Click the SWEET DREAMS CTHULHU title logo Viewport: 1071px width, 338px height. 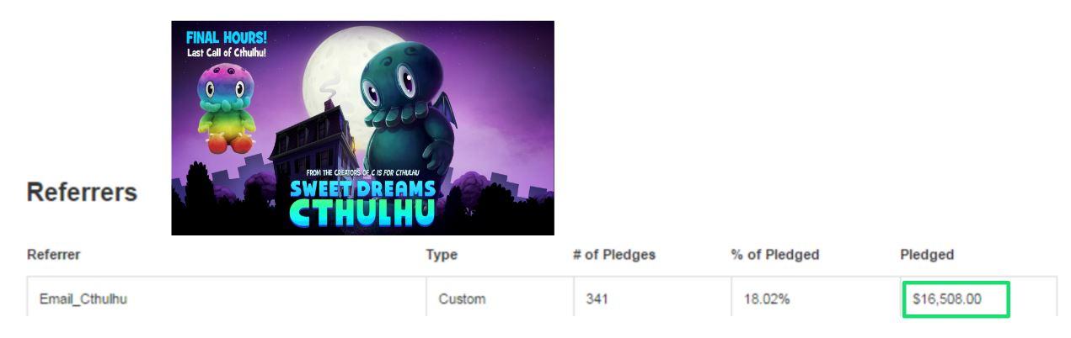click(x=363, y=203)
